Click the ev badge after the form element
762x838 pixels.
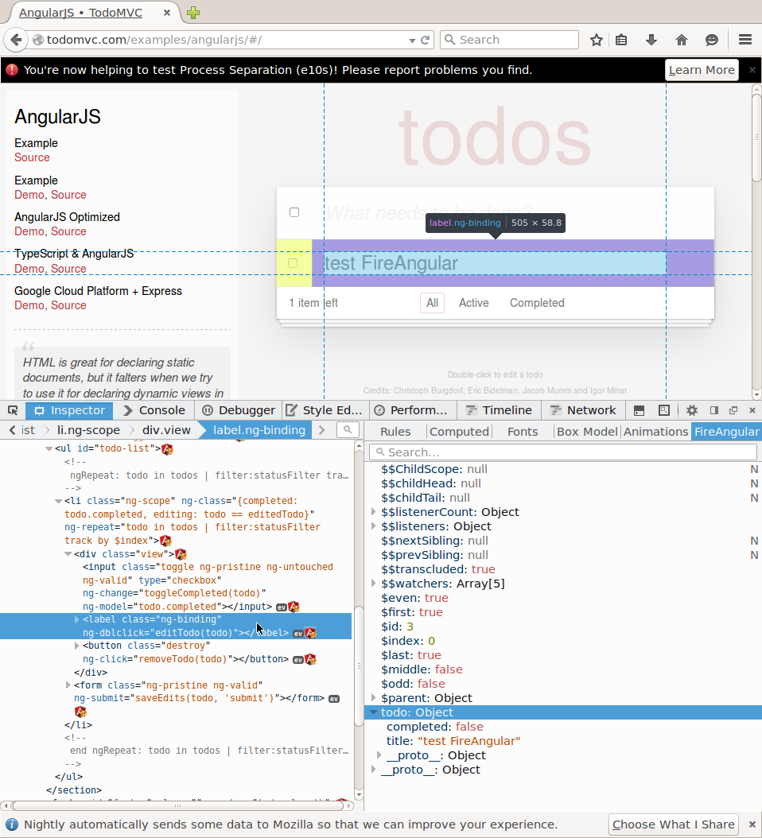point(334,699)
